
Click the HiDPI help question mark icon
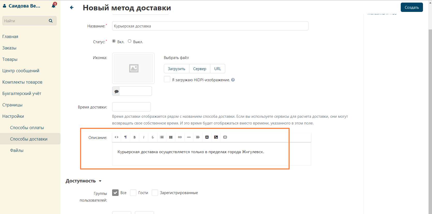[x=233, y=80]
